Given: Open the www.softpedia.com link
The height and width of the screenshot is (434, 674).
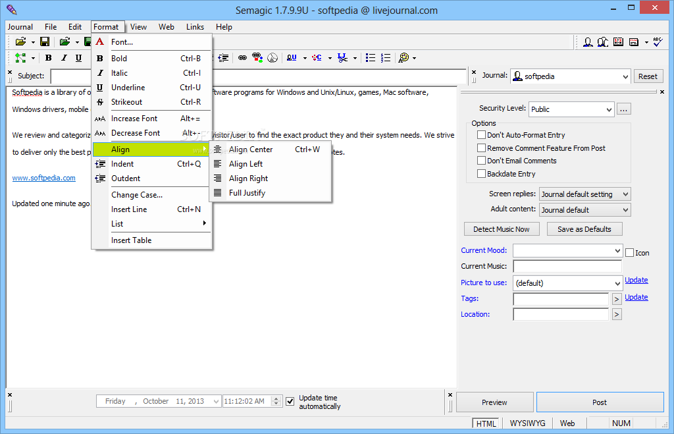Looking at the screenshot, I should [x=44, y=178].
